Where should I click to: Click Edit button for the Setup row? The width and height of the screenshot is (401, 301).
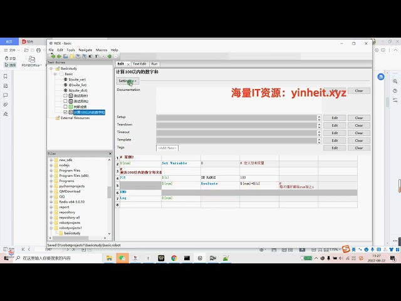pyautogui.click(x=335, y=118)
